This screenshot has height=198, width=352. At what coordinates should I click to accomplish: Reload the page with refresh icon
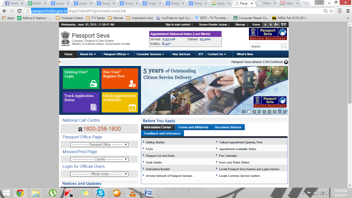[19, 11]
